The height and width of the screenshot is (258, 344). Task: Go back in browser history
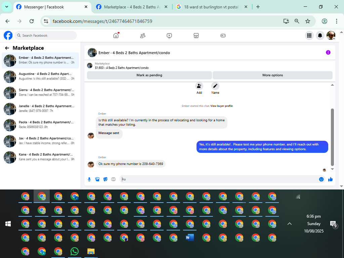coord(7,21)
